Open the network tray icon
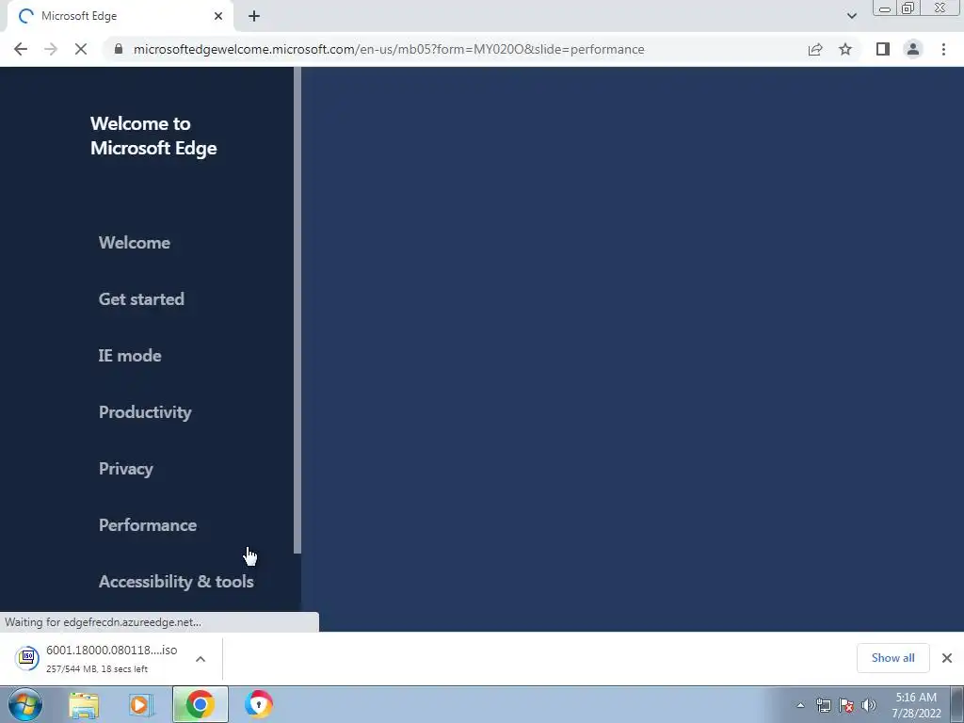Screen dimensions: 964x723 823,705
